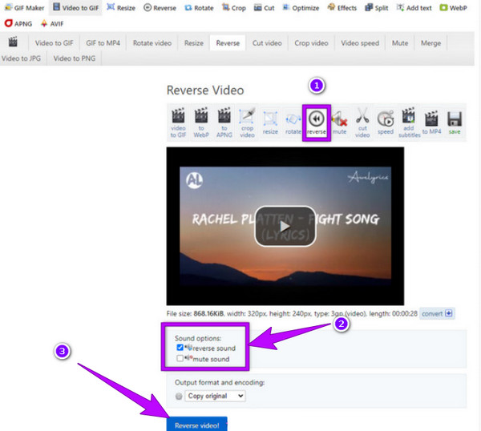Click the cut video scissors icon
Viewport: 481px width, 431px height.
pos(362,123)
